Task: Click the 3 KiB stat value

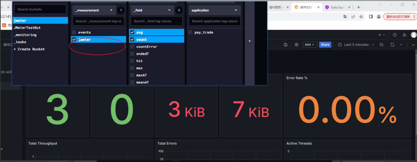Action: click(186, 109)
